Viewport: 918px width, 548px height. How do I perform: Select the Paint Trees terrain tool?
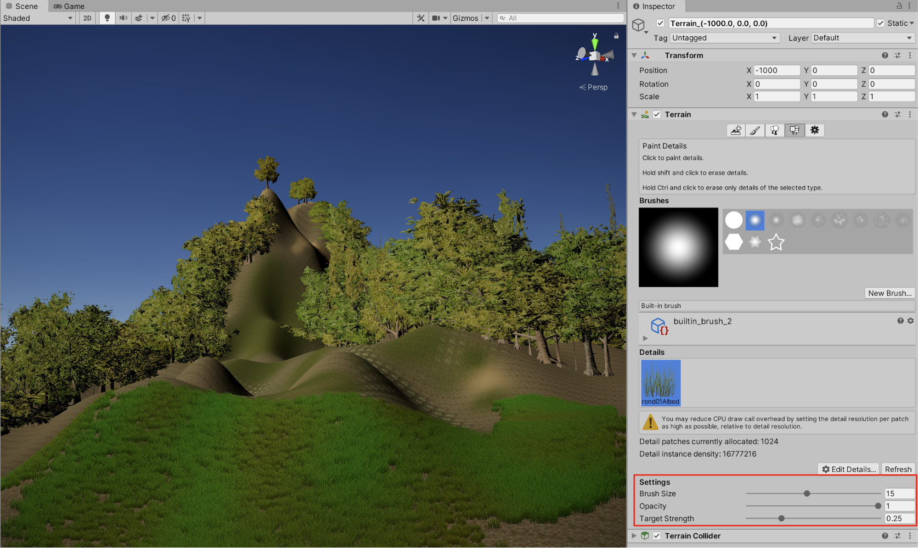tap(775, 130)
